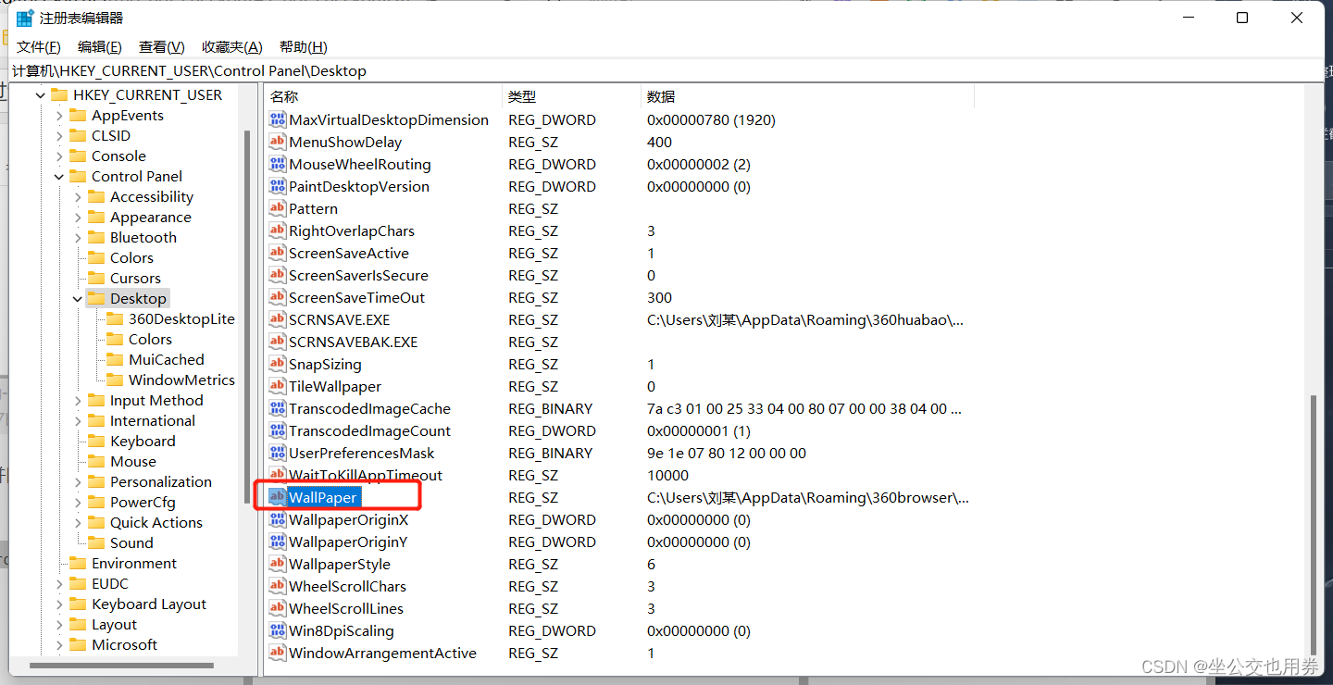Click the Pattern string value icon
This screenshot has width=1333, height=685.
pyautogui.click(x=277, y=208)
